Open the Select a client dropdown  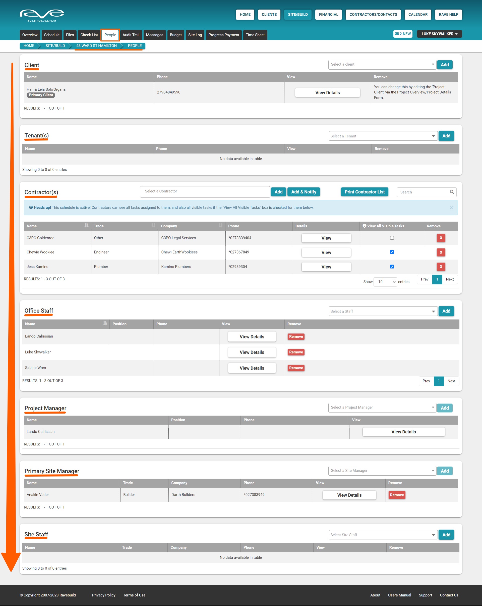coord(382,65)
